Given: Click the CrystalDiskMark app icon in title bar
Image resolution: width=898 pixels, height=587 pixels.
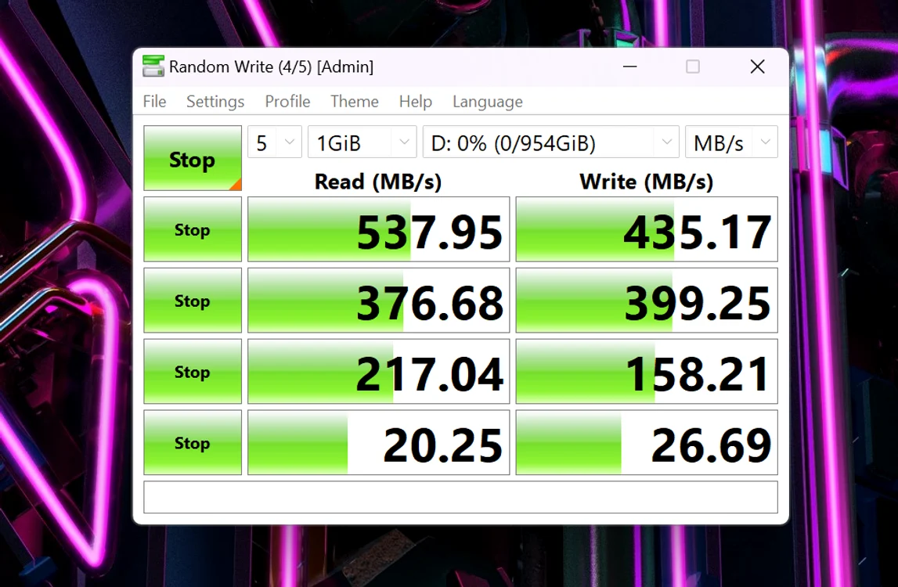Looking at the screenshot, I should click(153, 67).
